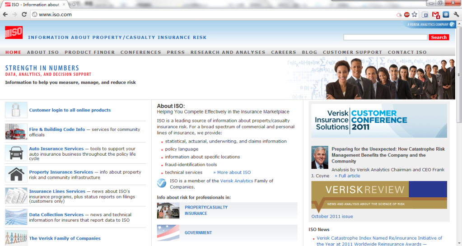Reload the page with the refresh icon

[x=24, y=14]
